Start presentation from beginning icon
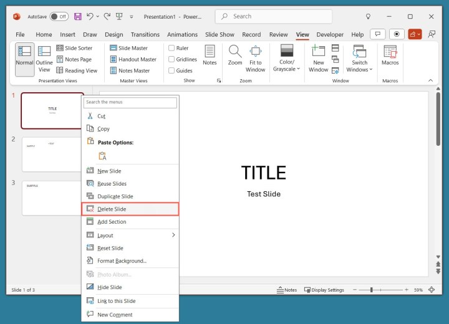This screenshot has height=324, width=449. click(119, 16)
